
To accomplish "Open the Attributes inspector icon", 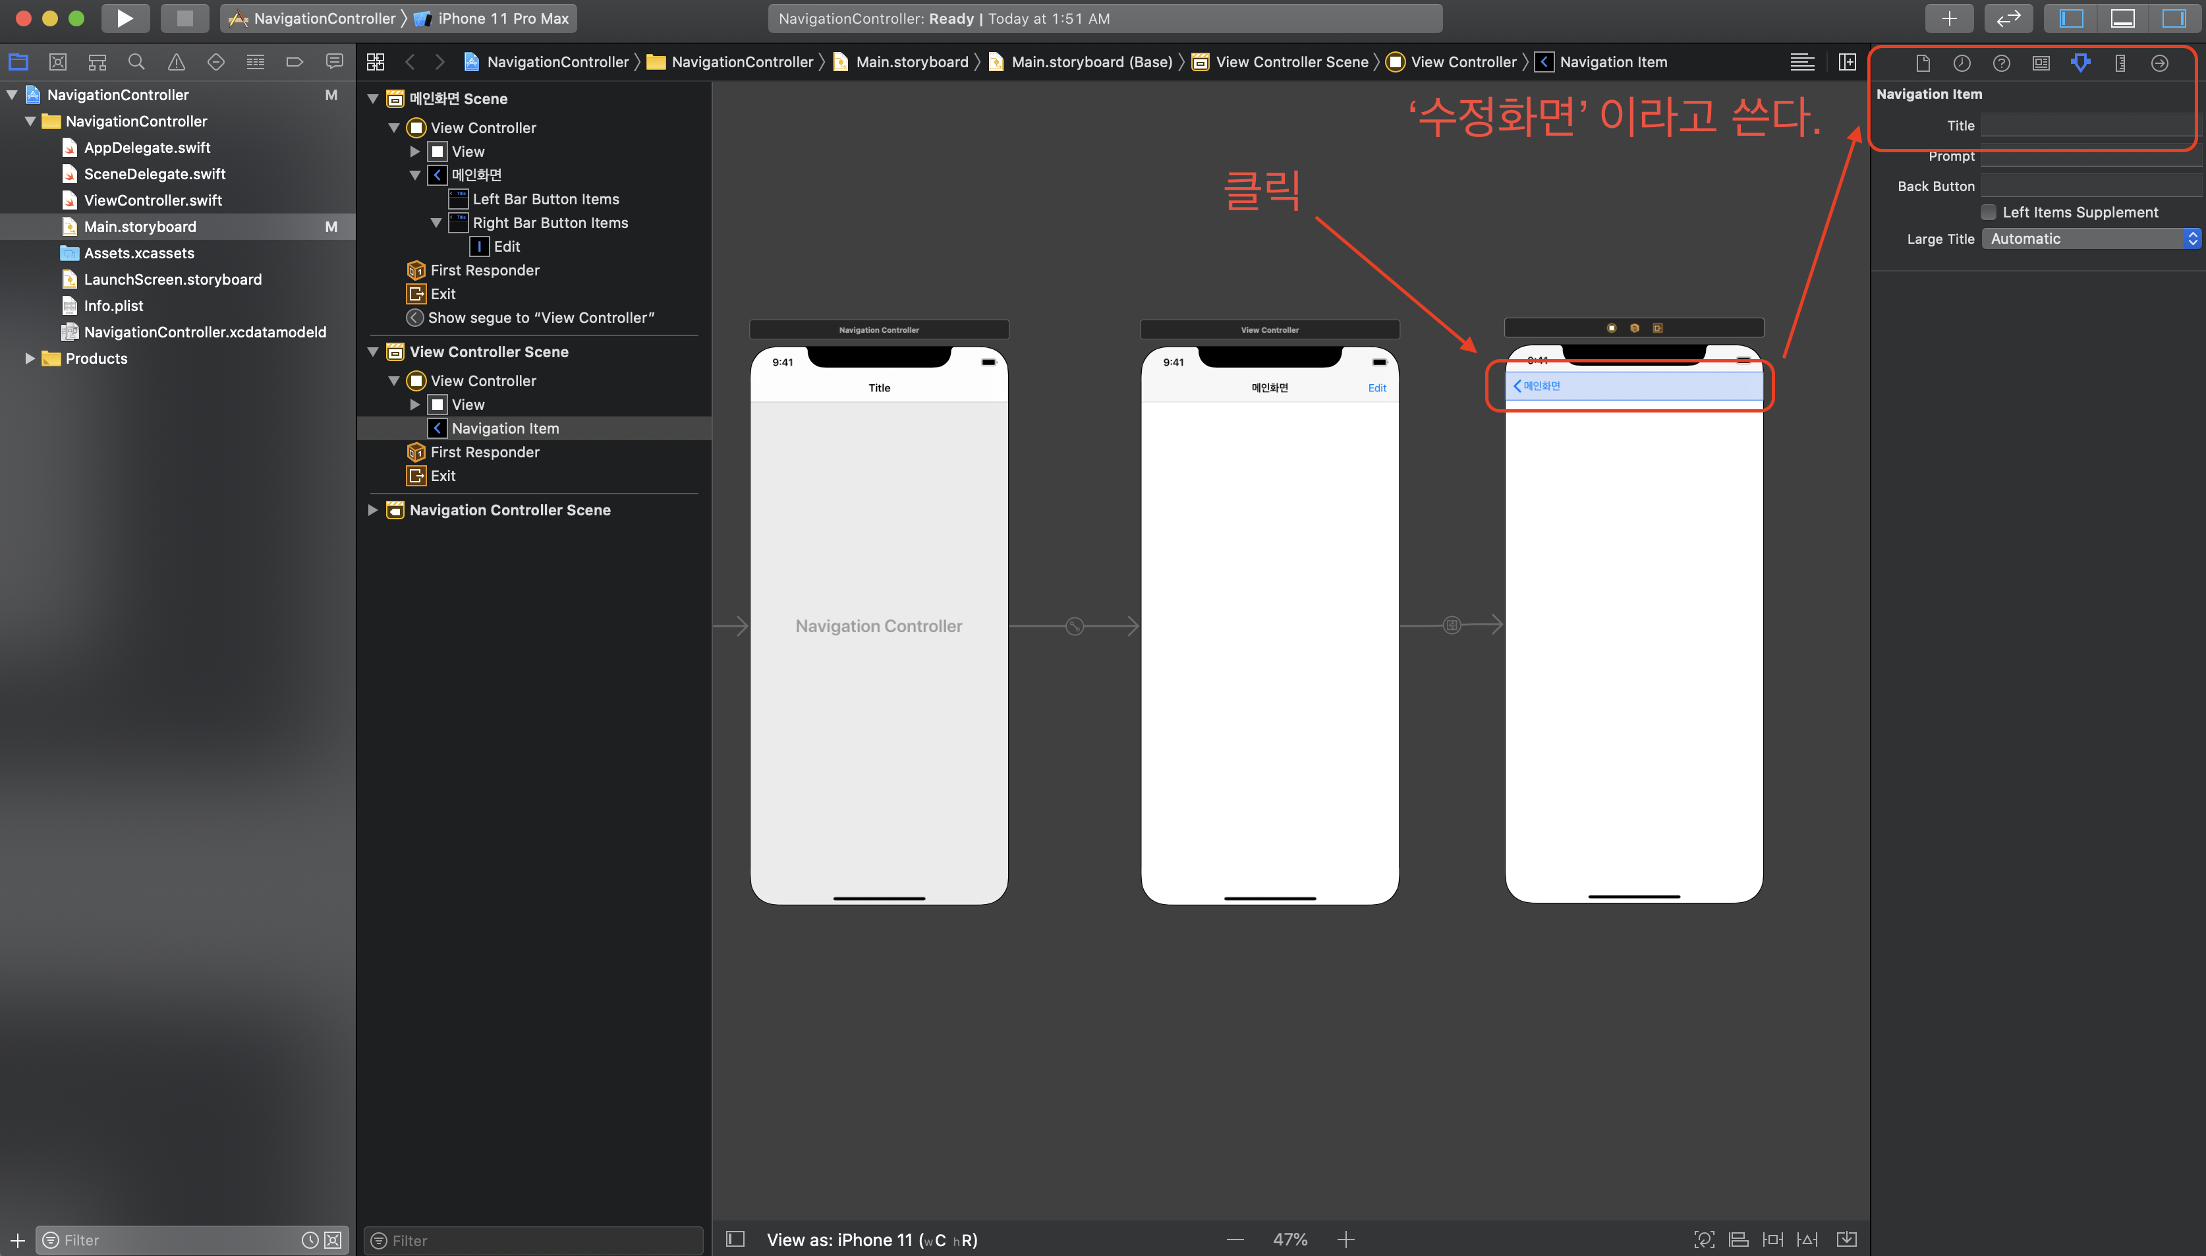I will click(x=2080, y=63).
